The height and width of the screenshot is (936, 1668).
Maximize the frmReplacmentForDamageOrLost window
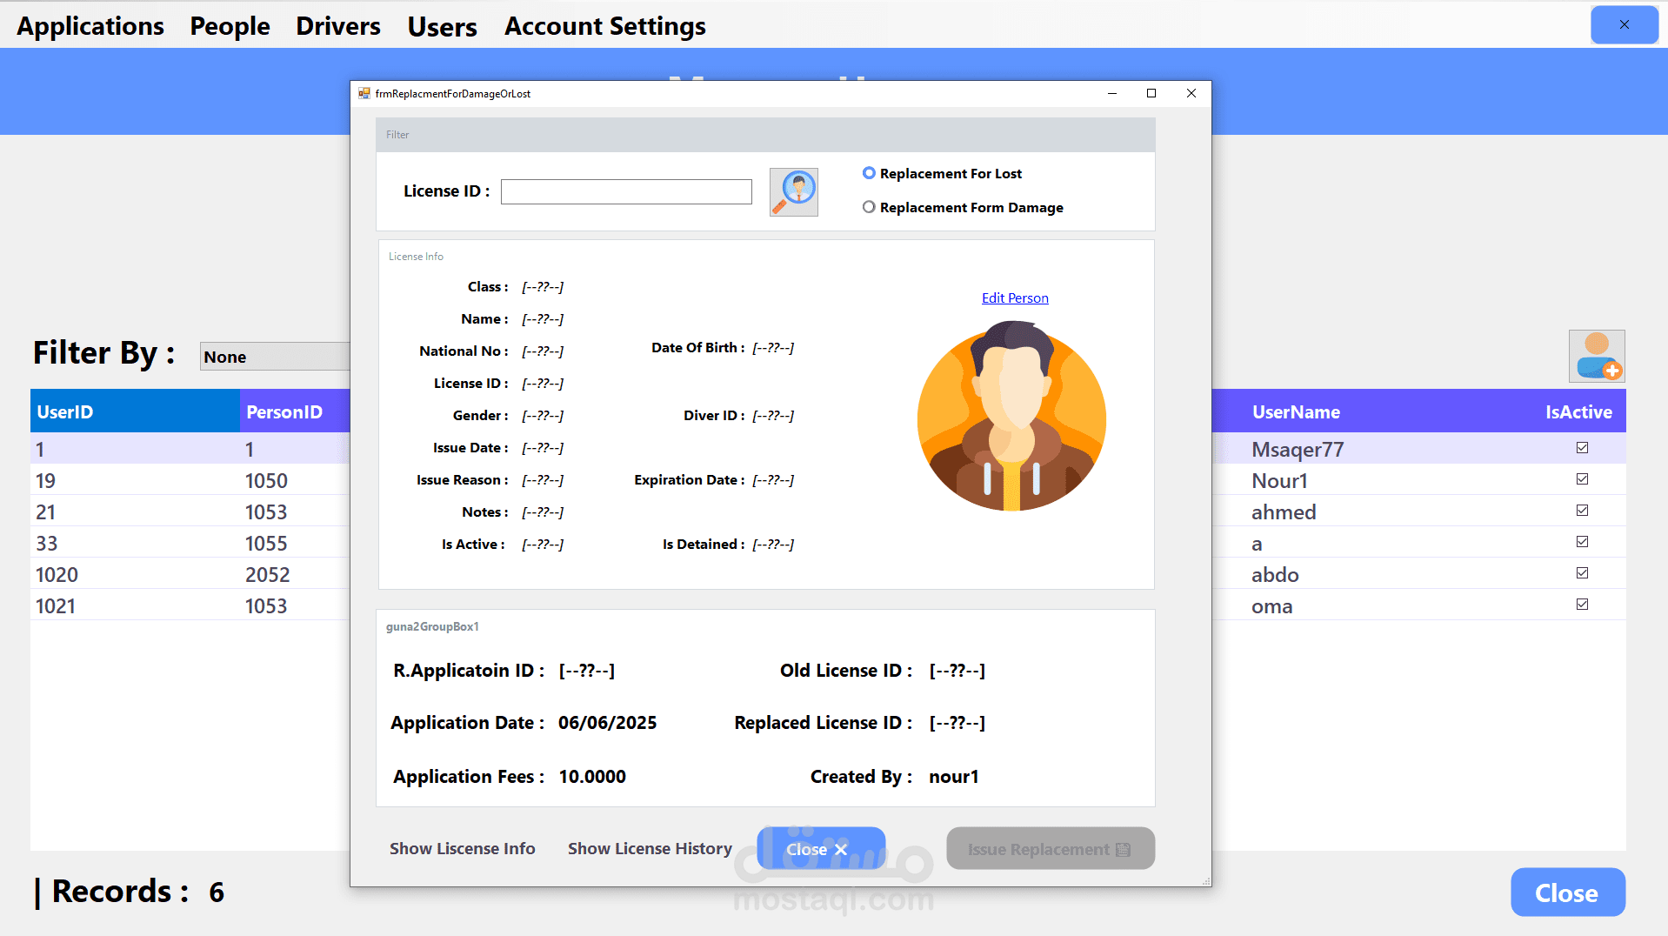(1151, 93)
